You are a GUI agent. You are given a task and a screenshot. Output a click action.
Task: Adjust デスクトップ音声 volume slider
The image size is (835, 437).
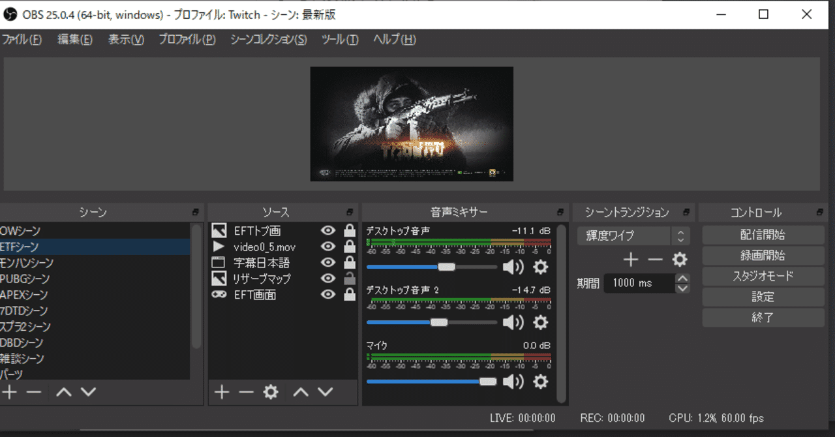(x=432, y=267)
